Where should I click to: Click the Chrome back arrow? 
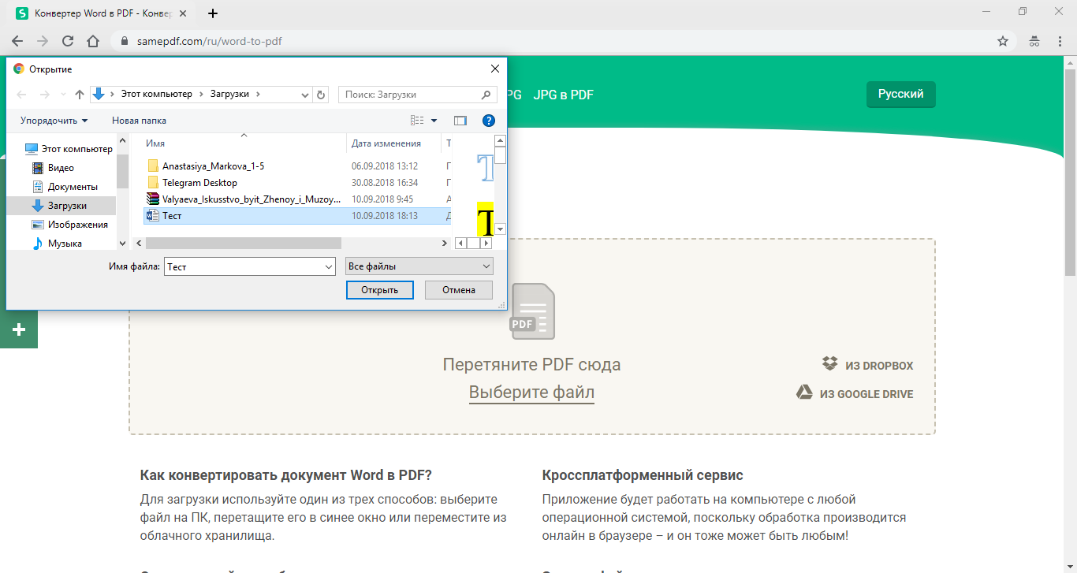[x=18, y=41]
